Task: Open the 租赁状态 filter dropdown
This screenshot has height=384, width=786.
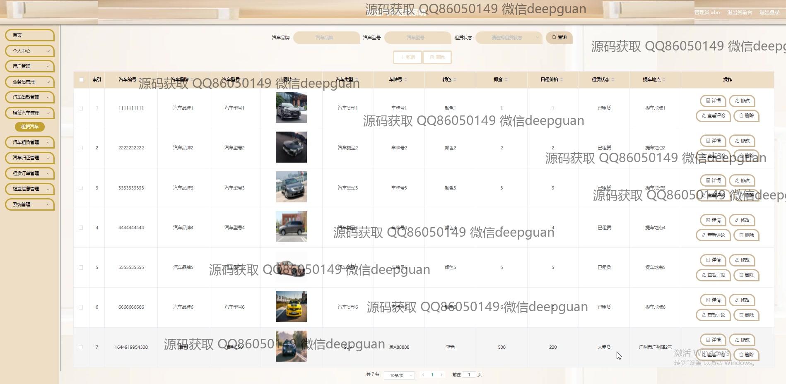Action: click(x=509, y=38)
